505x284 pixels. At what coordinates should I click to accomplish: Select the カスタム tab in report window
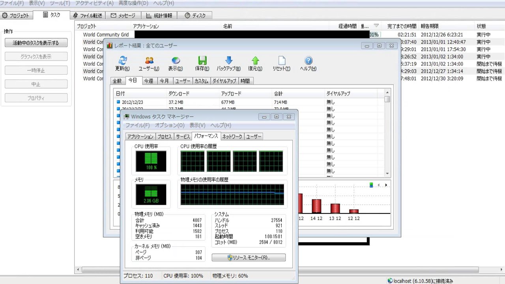point(201,81)
